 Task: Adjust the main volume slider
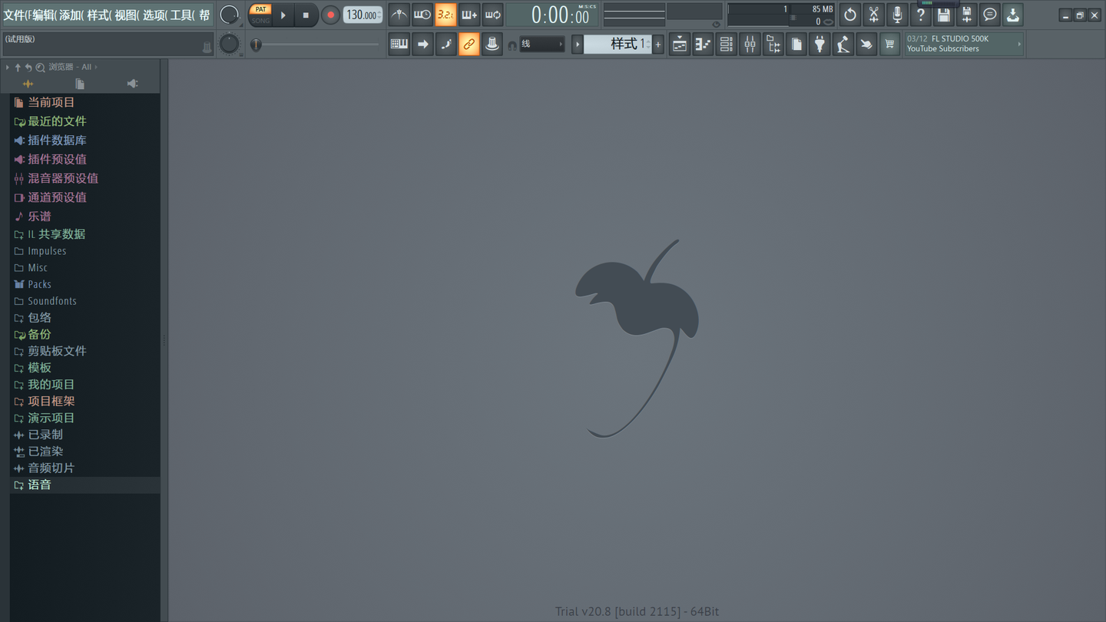pyautogui.click(x=315, y=45)
